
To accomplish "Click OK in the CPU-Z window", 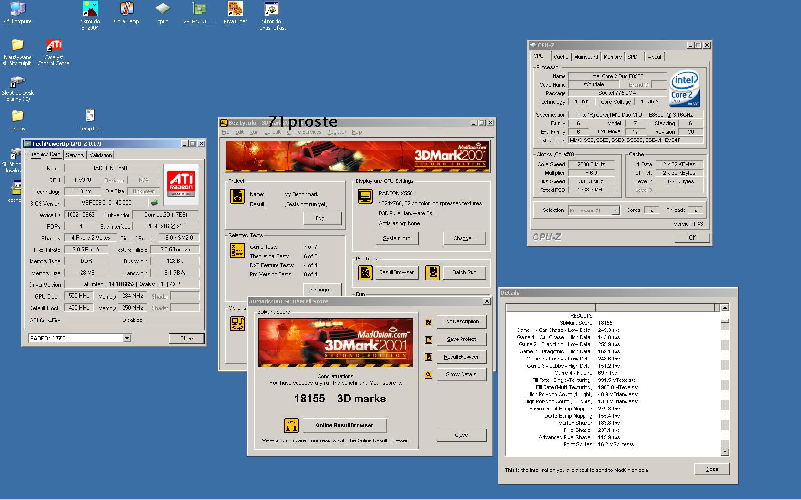I will click(x=692, y=237).
